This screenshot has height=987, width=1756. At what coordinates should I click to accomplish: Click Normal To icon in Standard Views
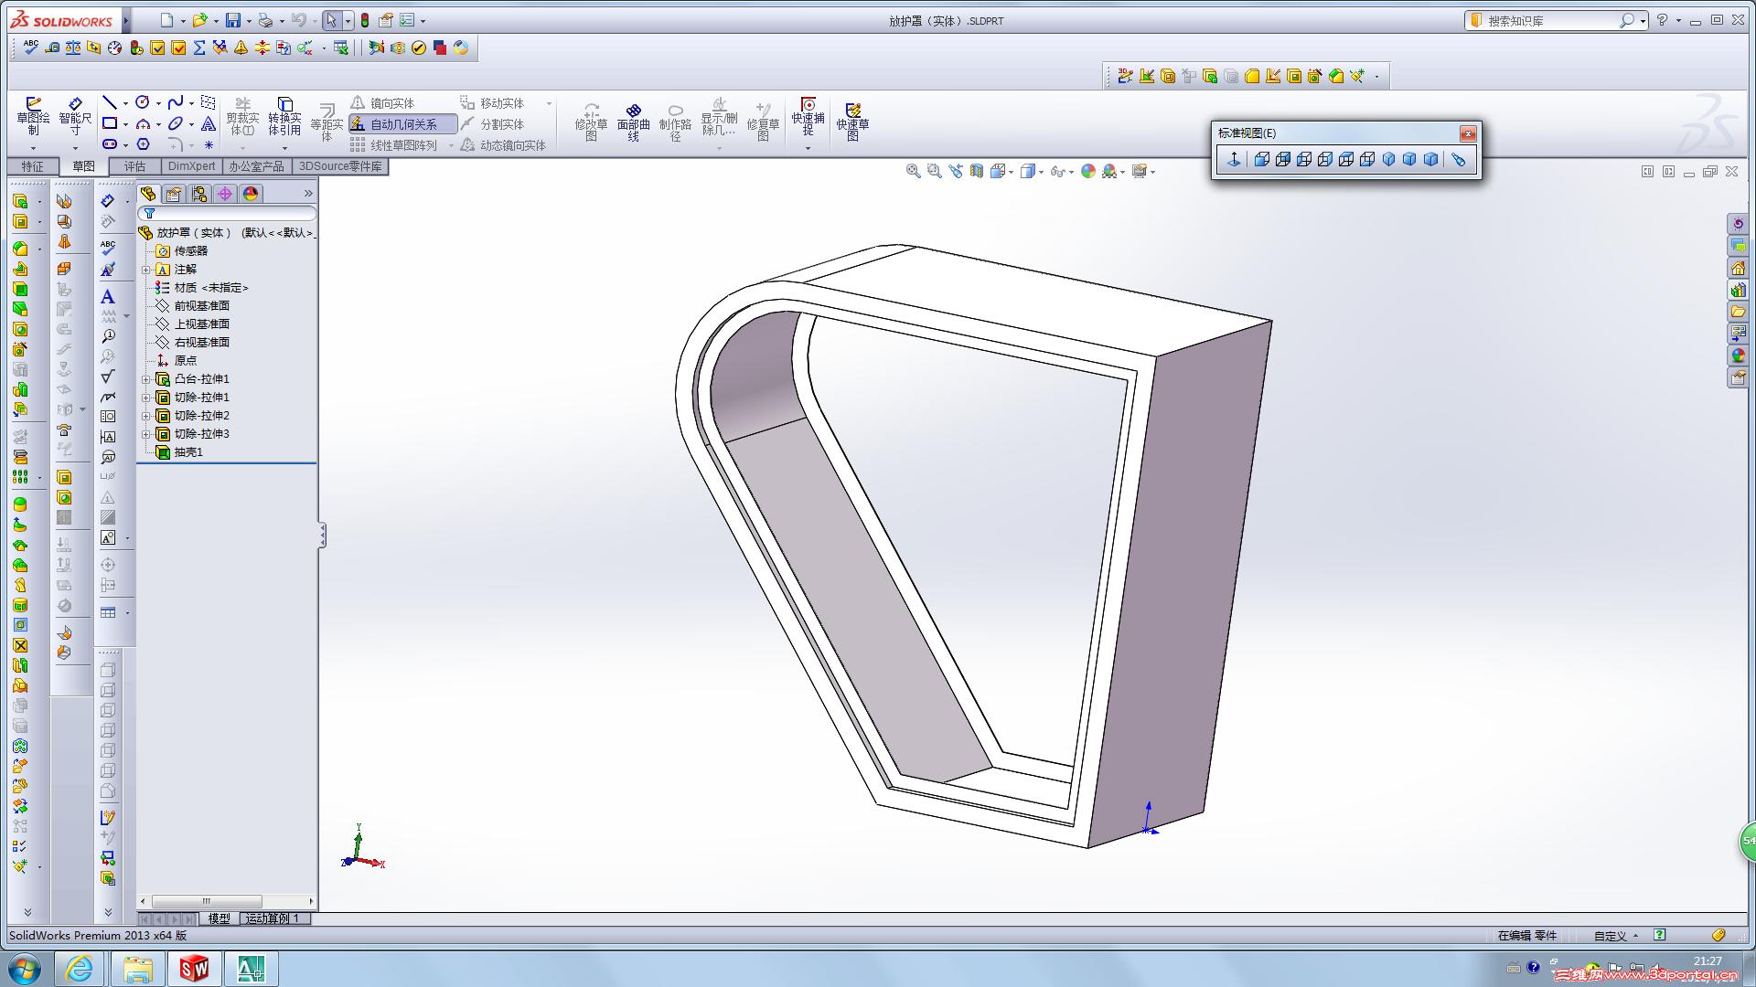pos(1234,159)
